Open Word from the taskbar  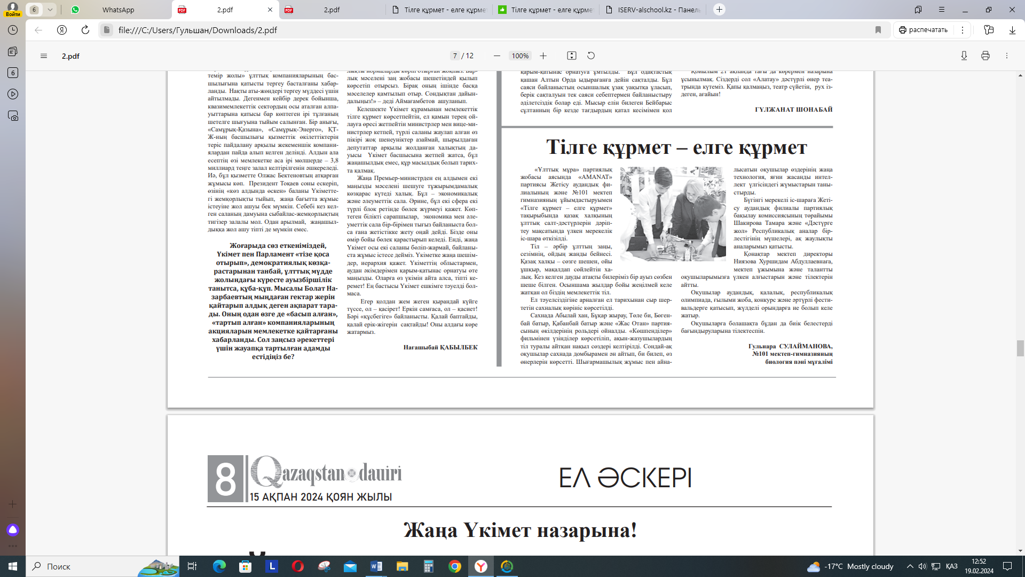pos(376,566)
